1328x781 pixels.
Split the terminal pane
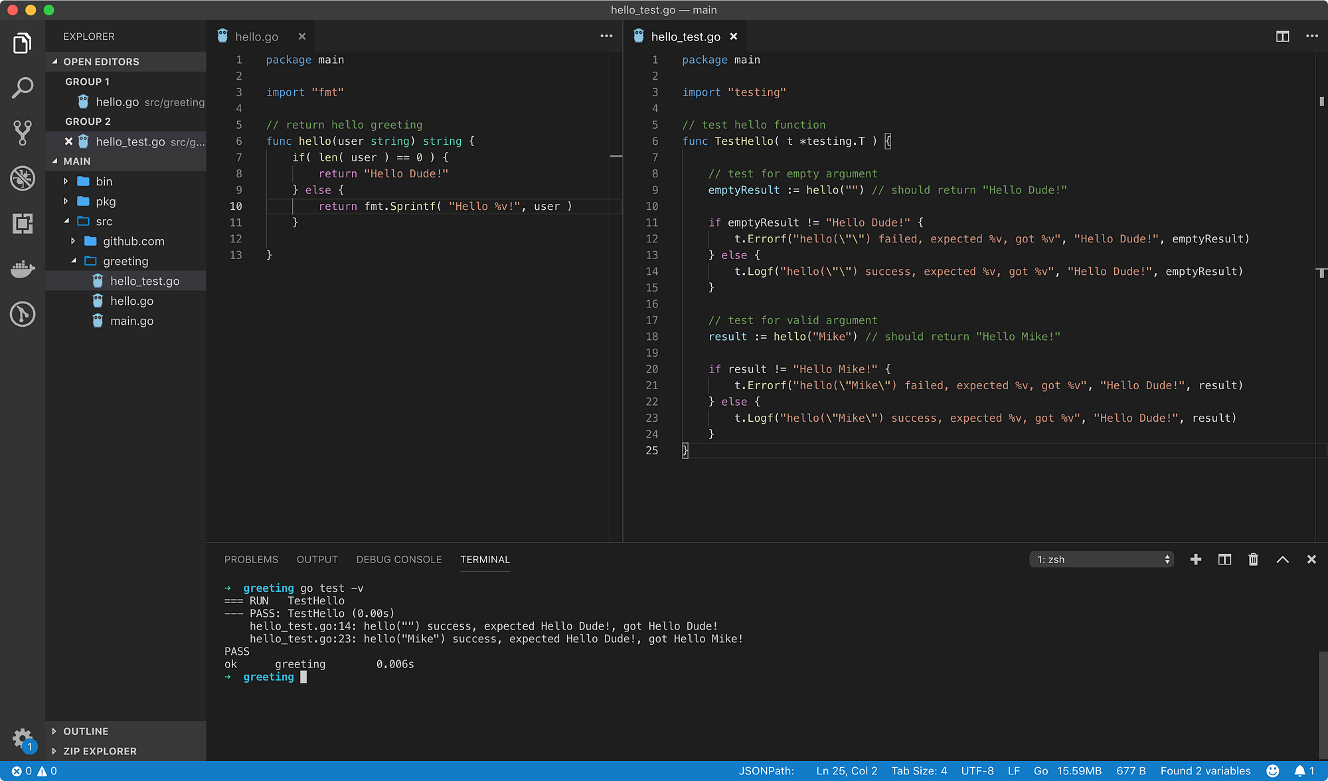click(1225, 559)
